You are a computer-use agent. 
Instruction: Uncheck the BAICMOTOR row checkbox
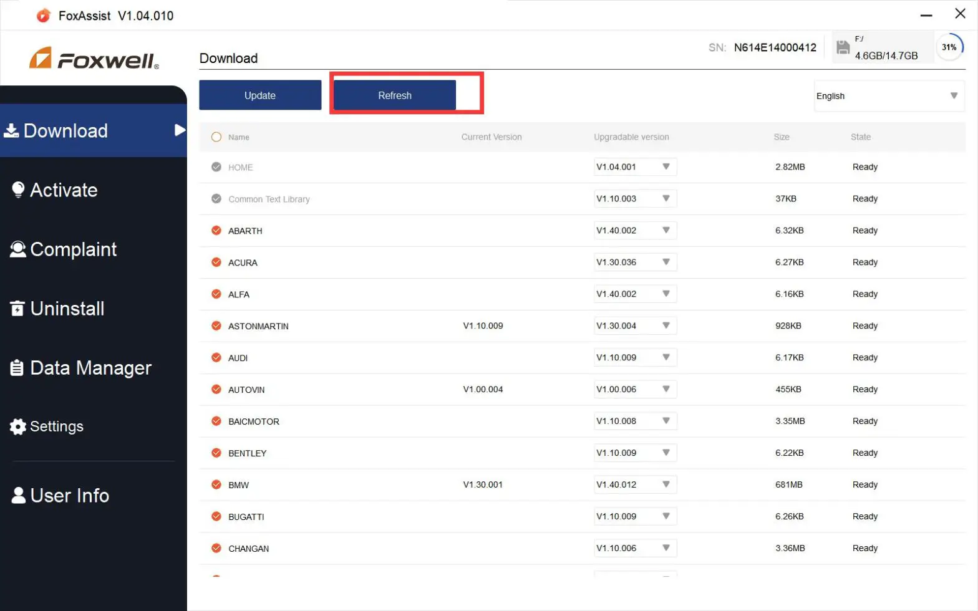pos(216,421)
